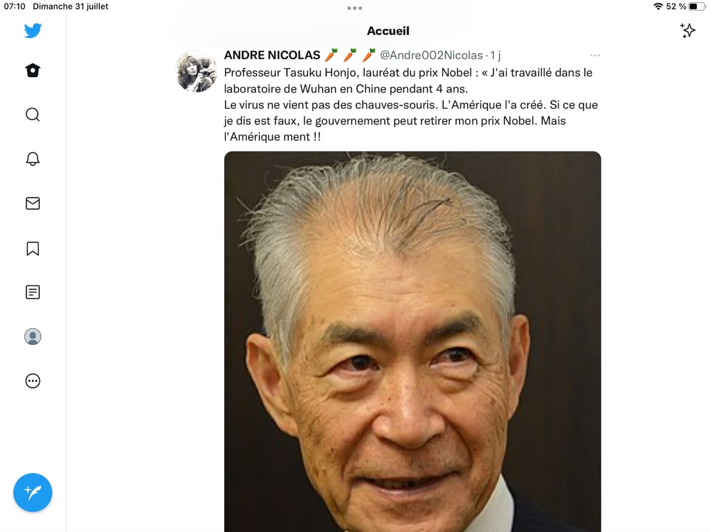Open Messages envelope icon
The image size is (710, 532).
33,203
